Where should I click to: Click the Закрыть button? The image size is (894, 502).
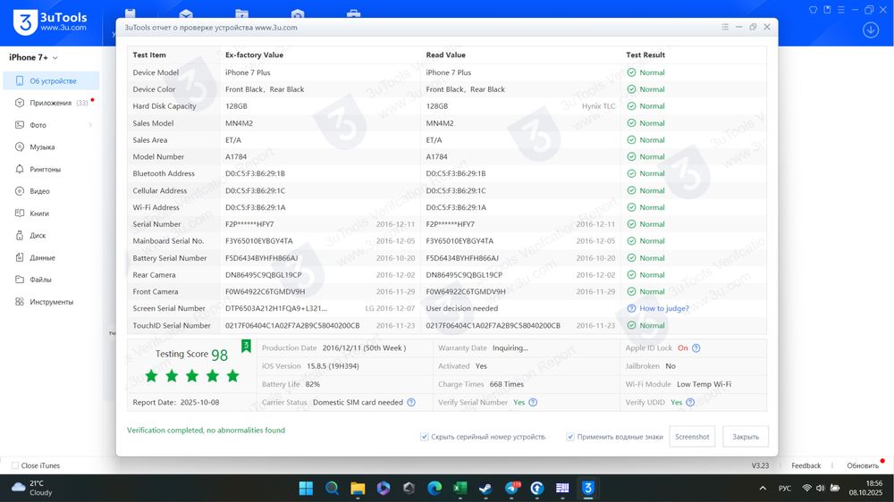(746, 437)
